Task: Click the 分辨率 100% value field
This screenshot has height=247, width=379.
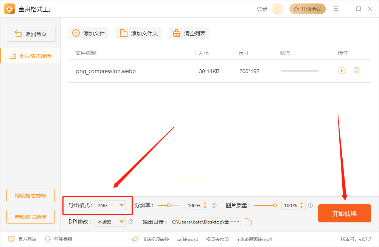Action: (194, 205)
